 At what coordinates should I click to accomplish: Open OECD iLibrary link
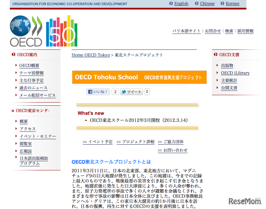tap(235, 73)
